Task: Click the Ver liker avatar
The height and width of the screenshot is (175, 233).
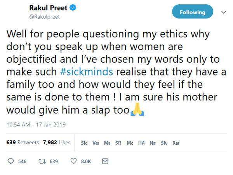Action: tap(96, 143)
